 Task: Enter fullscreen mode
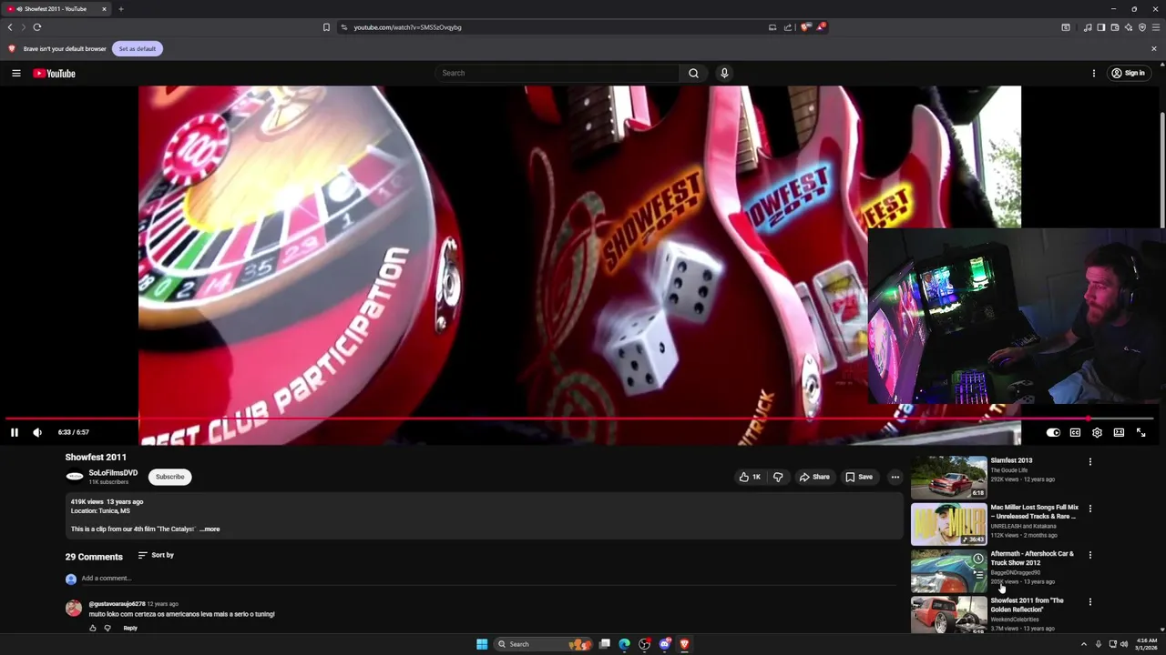(1140, 432)
